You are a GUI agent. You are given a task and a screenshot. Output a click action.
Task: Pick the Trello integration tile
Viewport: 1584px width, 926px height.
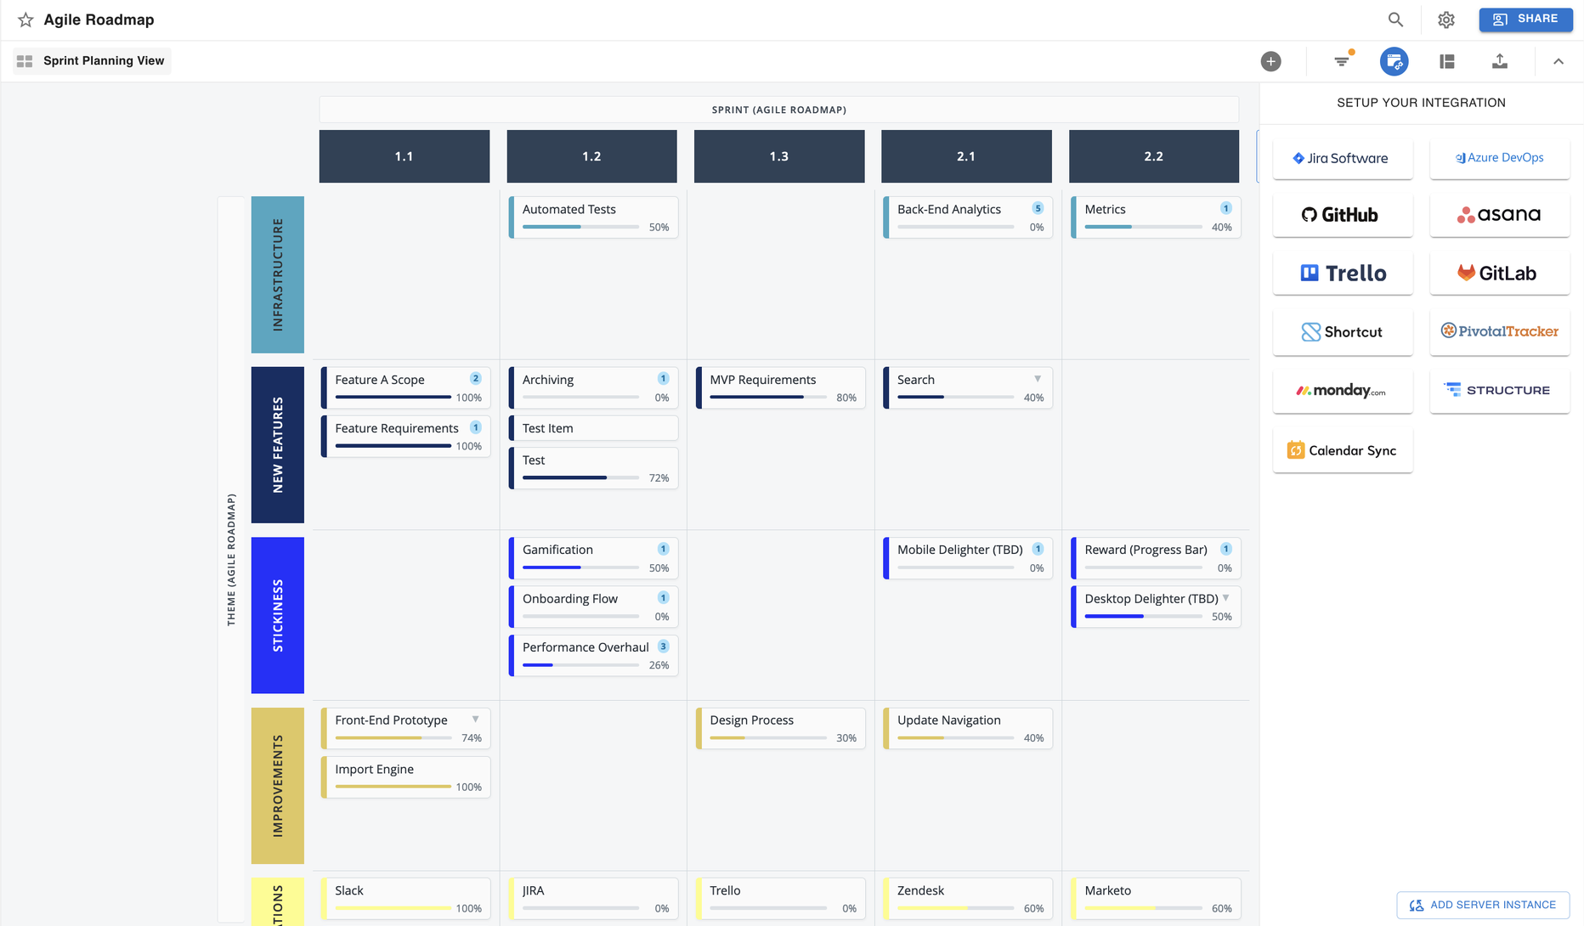(1342, 274)
